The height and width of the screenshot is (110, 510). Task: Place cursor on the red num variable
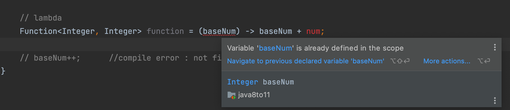[313, 31]
